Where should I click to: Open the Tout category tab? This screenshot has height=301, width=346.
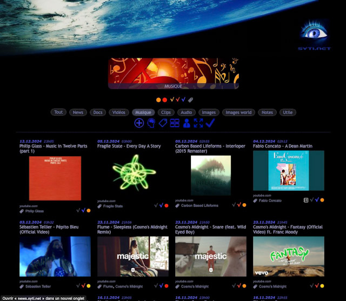[x=58, y=112]
